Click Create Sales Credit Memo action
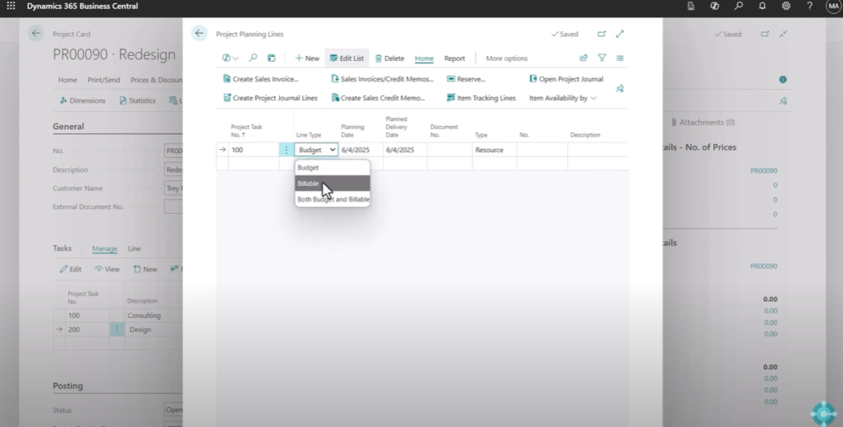This screenshot has width=843, height=427. click(x=378, y=98)
